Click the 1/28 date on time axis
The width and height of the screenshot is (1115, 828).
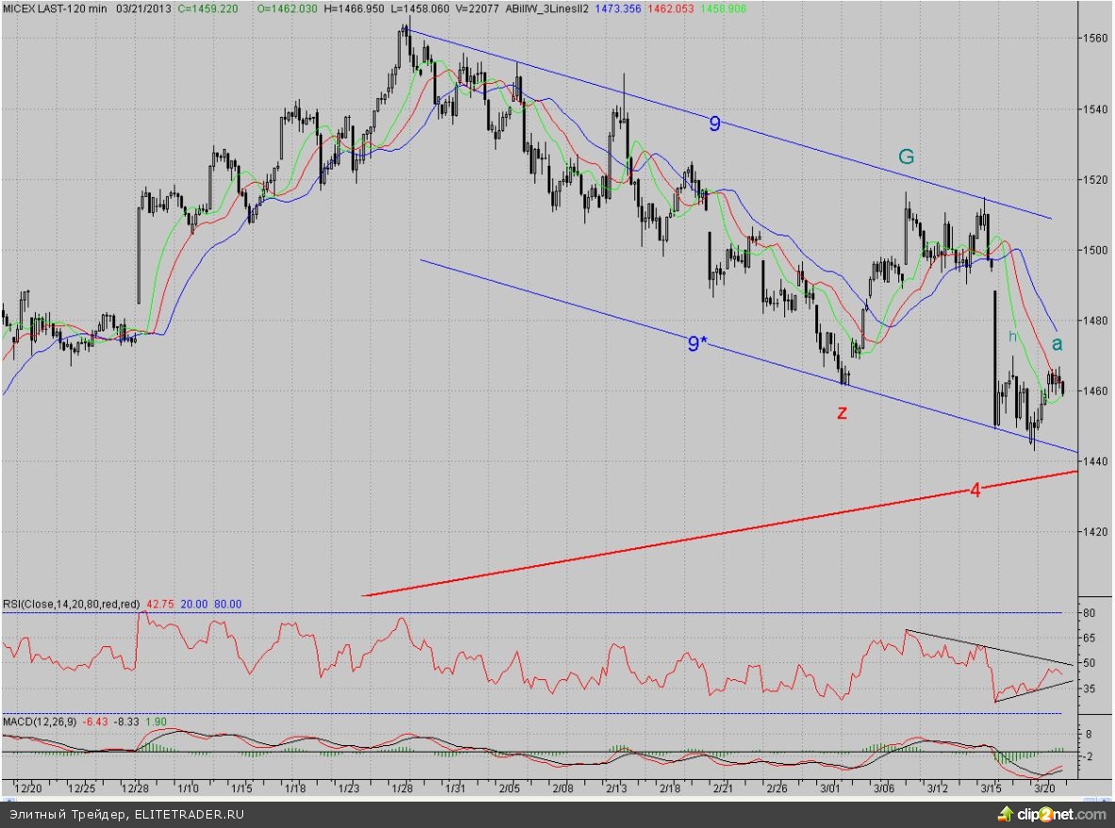coord(403,787)
